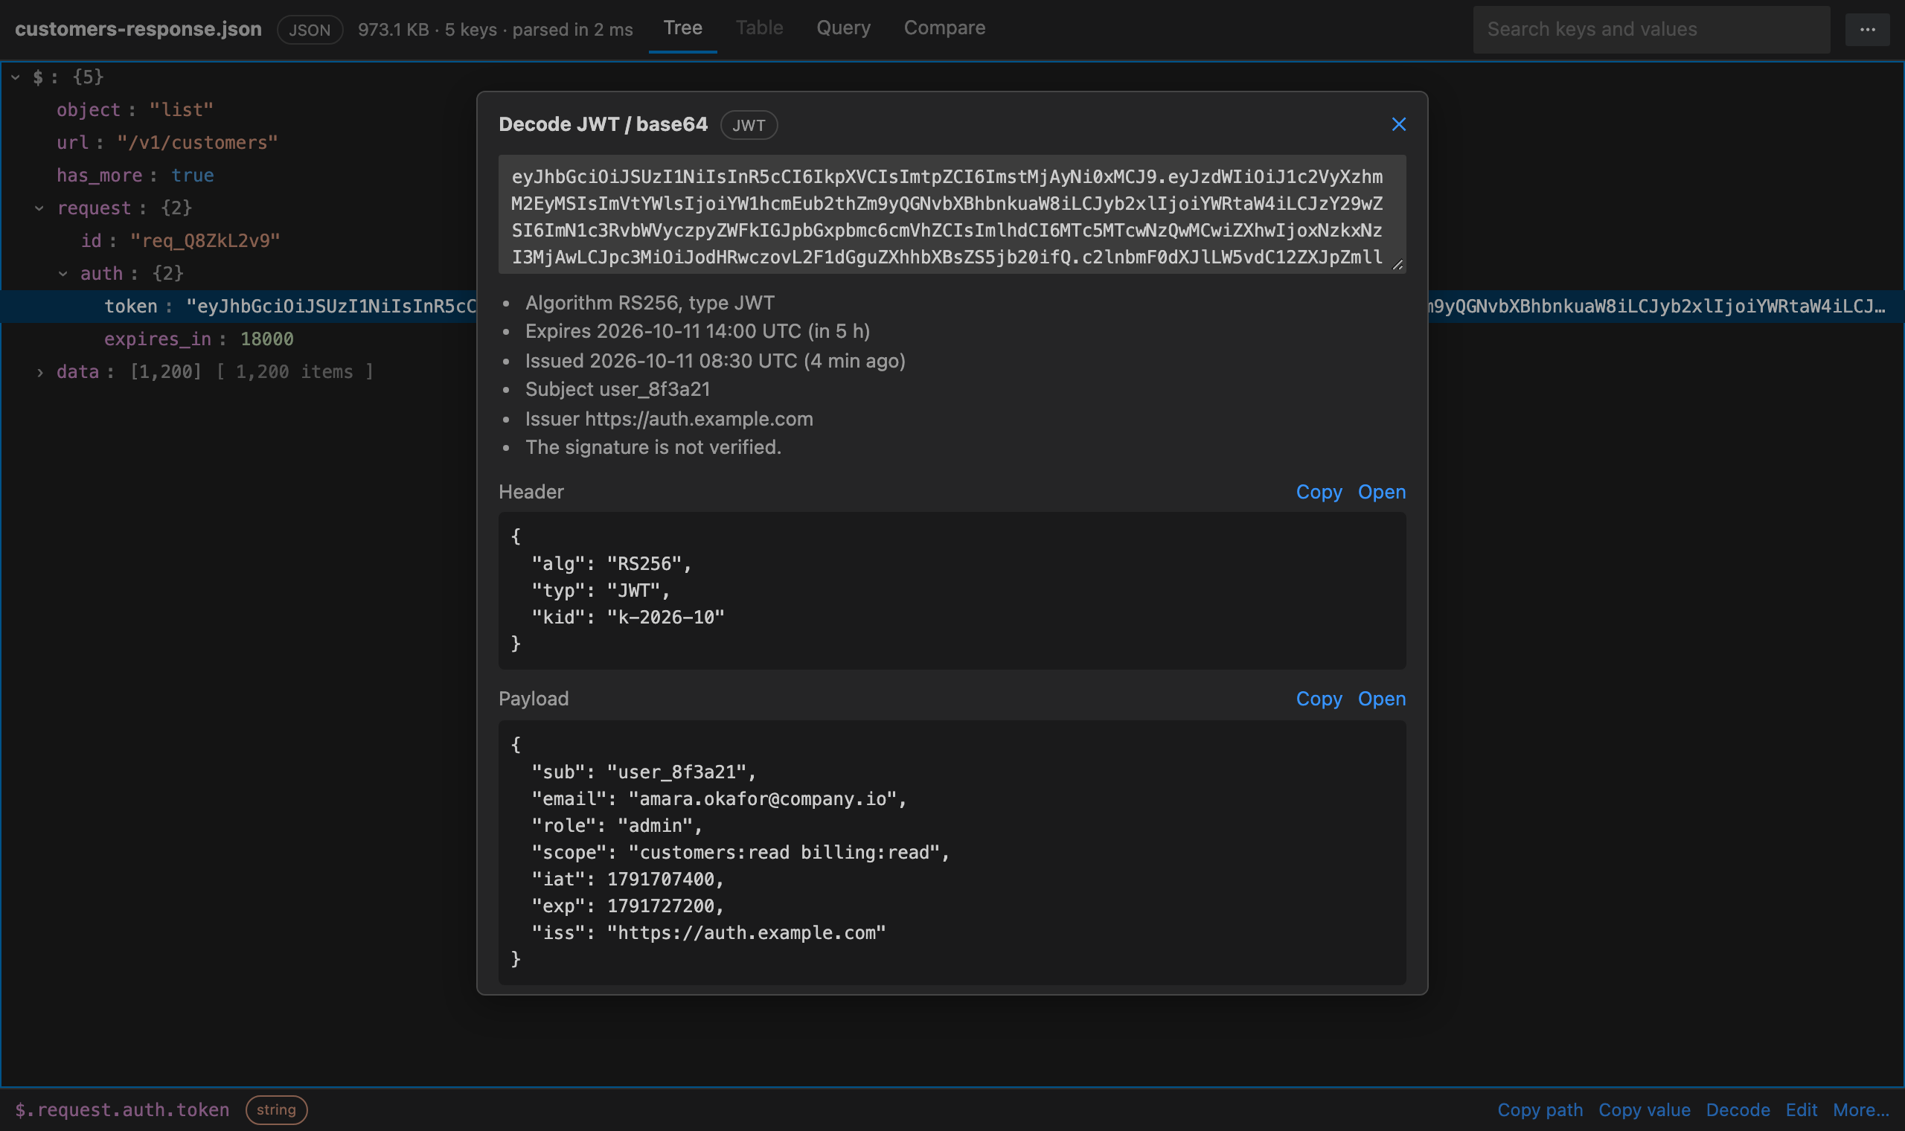This screenshot has height=1131, width=1905.
Task: Expand the data array node
Action: tap(39, 372)
